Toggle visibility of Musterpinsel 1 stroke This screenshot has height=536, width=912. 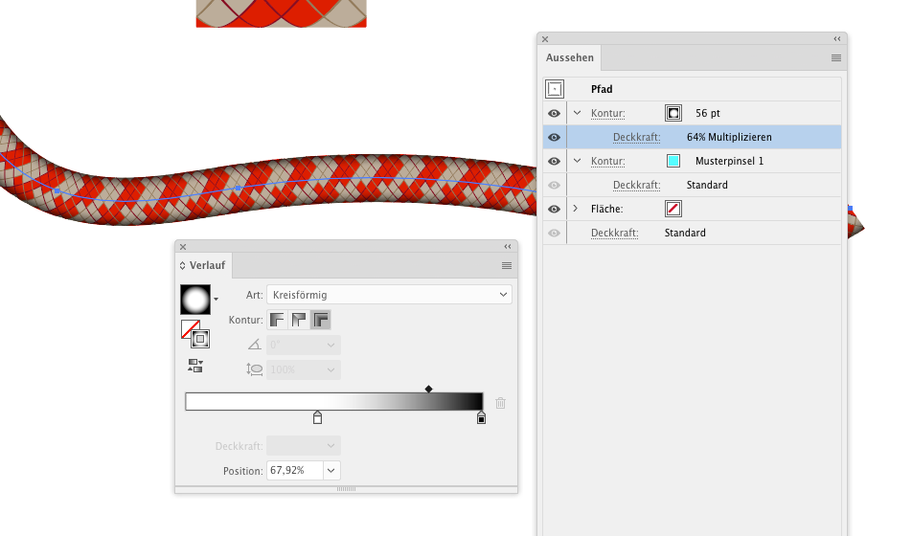554,161
